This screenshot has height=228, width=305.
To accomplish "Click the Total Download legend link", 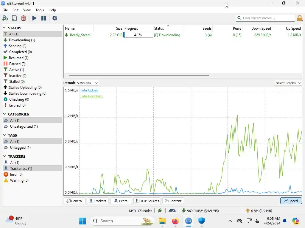I will (x=91, y=96).
